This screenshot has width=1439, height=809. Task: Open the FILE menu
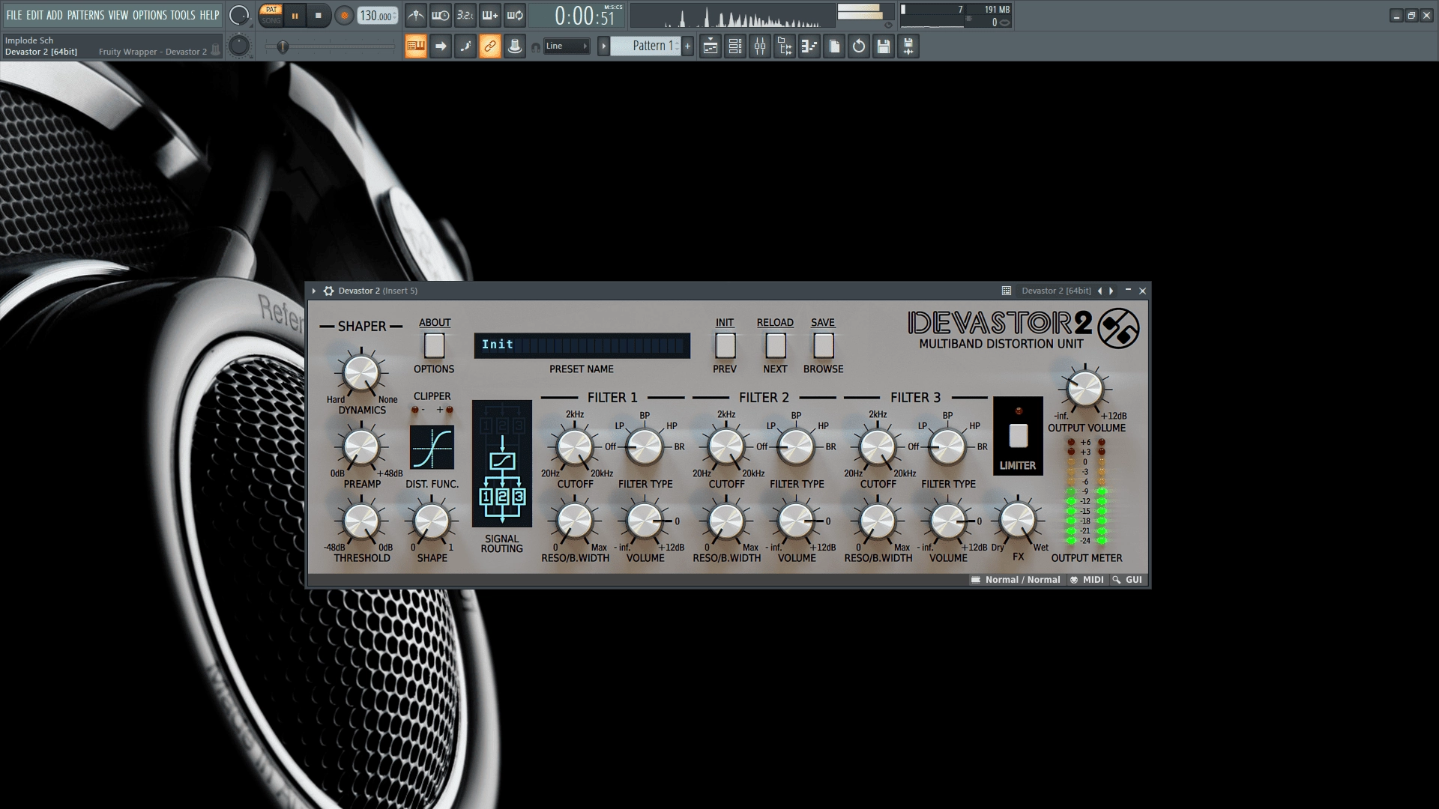coord(14,15)
